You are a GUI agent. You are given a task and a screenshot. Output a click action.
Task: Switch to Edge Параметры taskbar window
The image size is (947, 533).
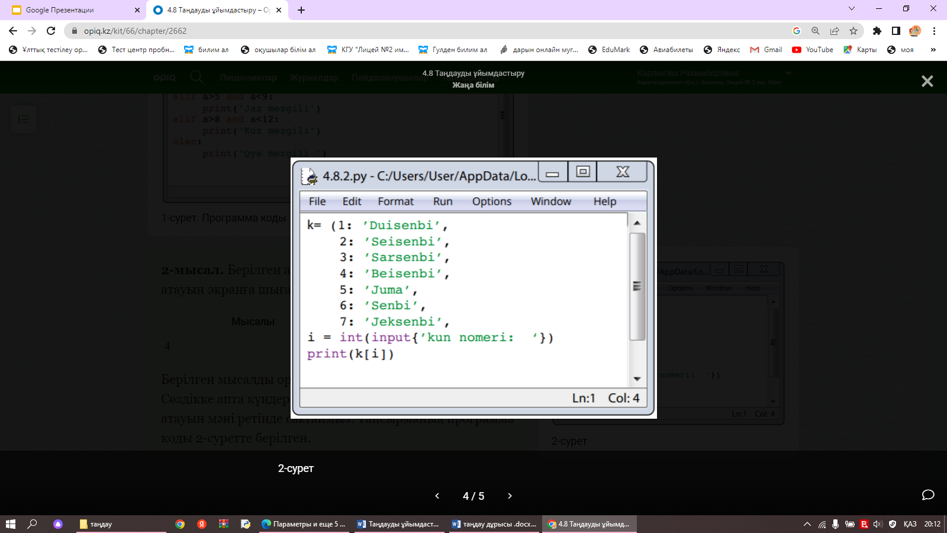304,524
